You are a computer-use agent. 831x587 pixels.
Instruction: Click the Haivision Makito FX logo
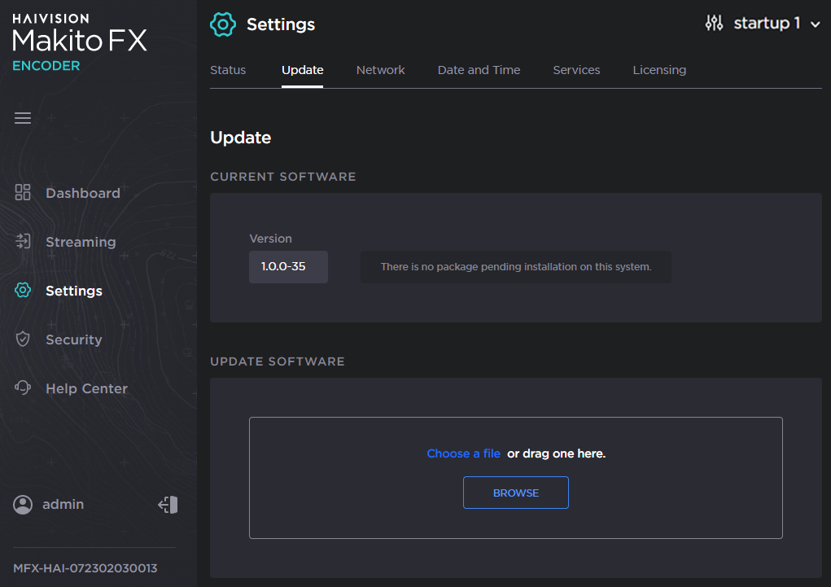80,42
